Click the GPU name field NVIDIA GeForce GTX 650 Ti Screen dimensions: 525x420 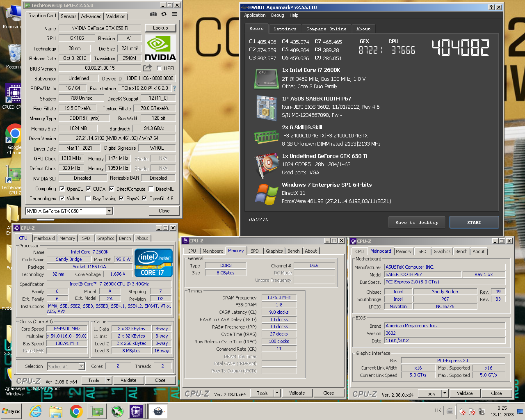(x=100, y=28)
